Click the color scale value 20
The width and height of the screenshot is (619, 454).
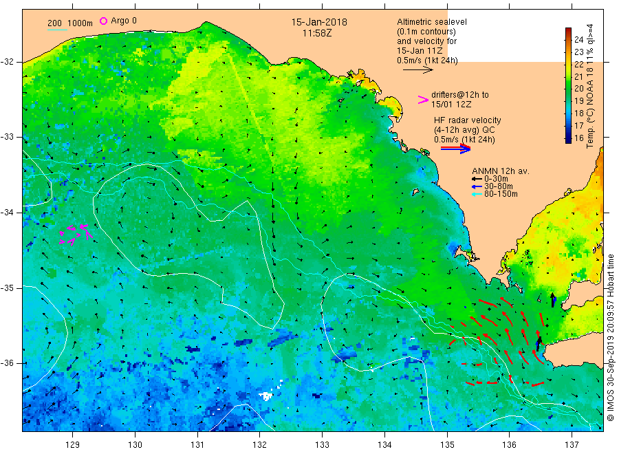click(x=578, y=89)
